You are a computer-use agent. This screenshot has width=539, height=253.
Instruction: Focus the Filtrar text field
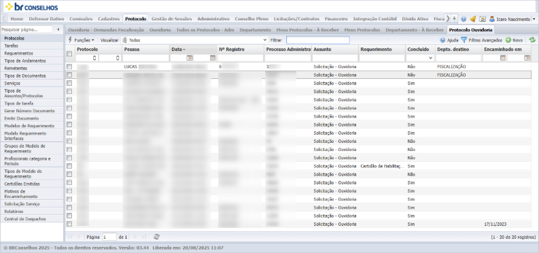317,40
